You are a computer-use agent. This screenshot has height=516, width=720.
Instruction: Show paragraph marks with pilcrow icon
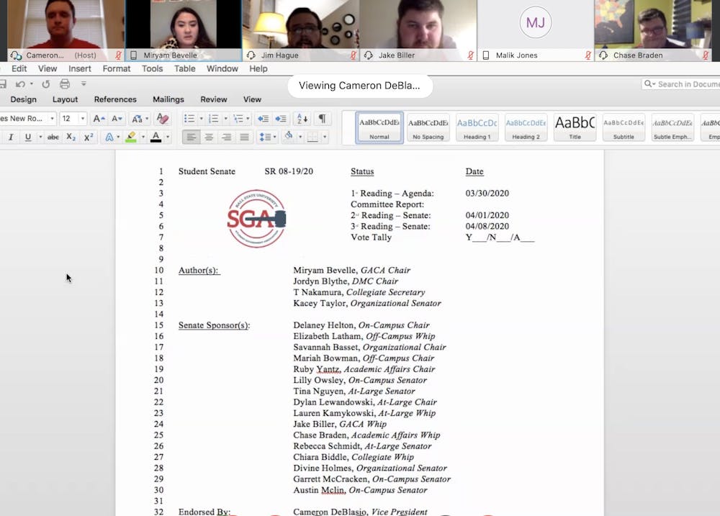click(x=322, y=119)
